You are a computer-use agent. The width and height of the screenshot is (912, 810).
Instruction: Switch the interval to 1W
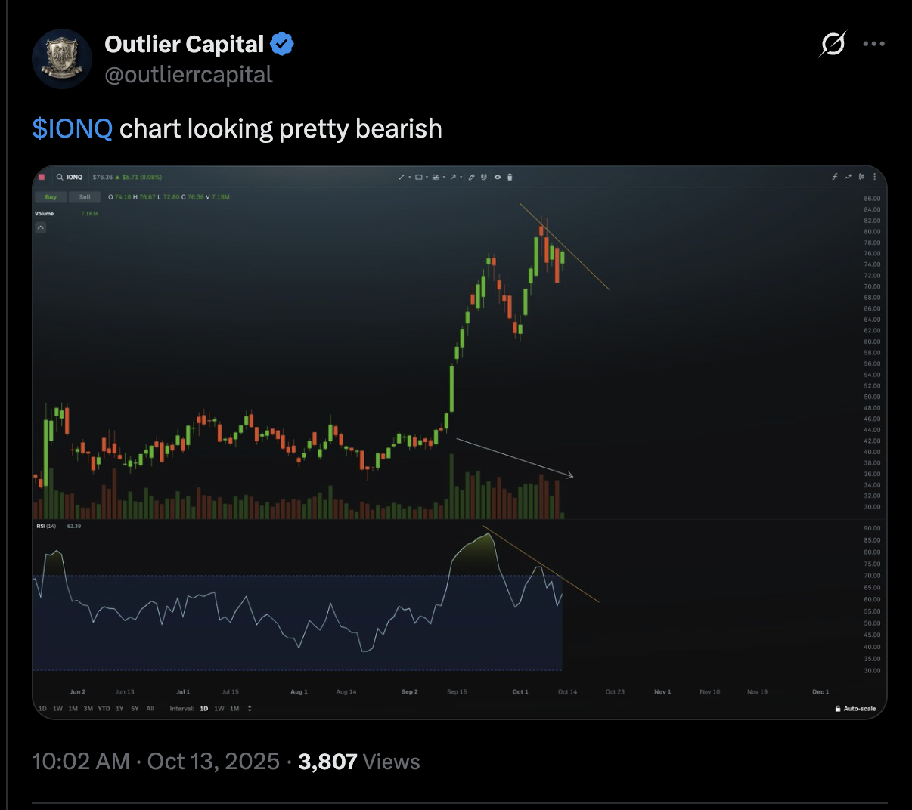pyautogui.click(x=219, y=709)
